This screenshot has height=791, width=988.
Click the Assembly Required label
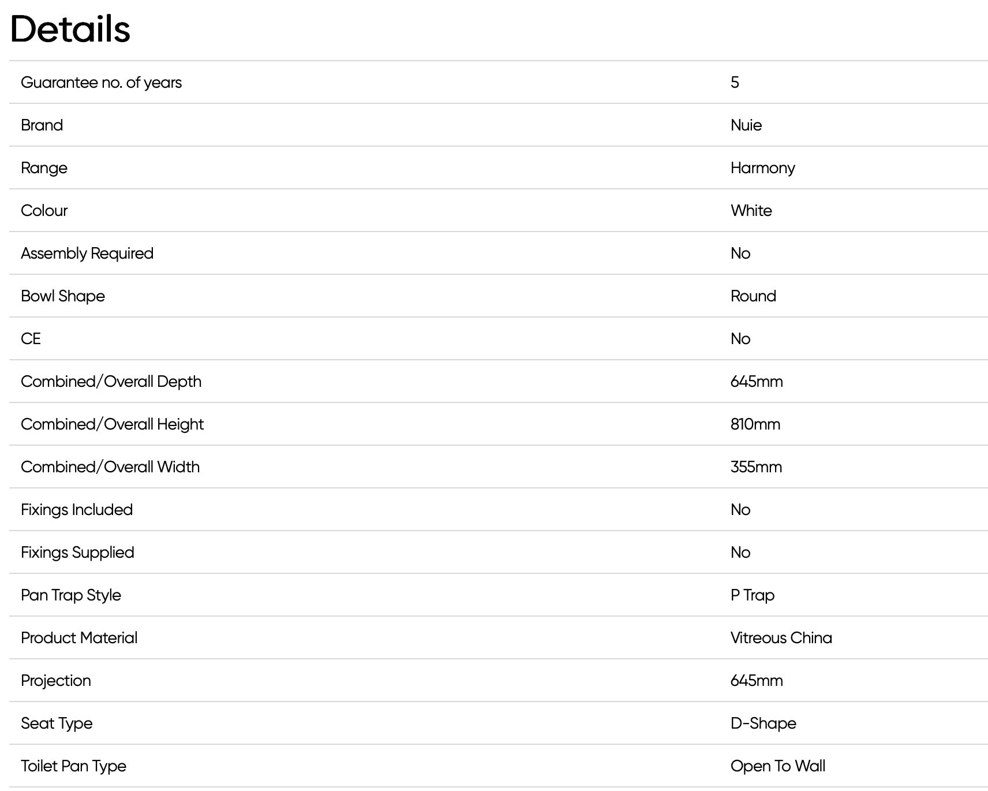(x=87, y=253)
